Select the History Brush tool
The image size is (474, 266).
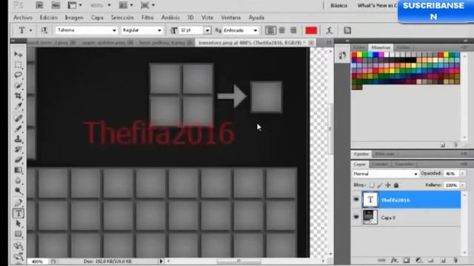coord(19,149)
